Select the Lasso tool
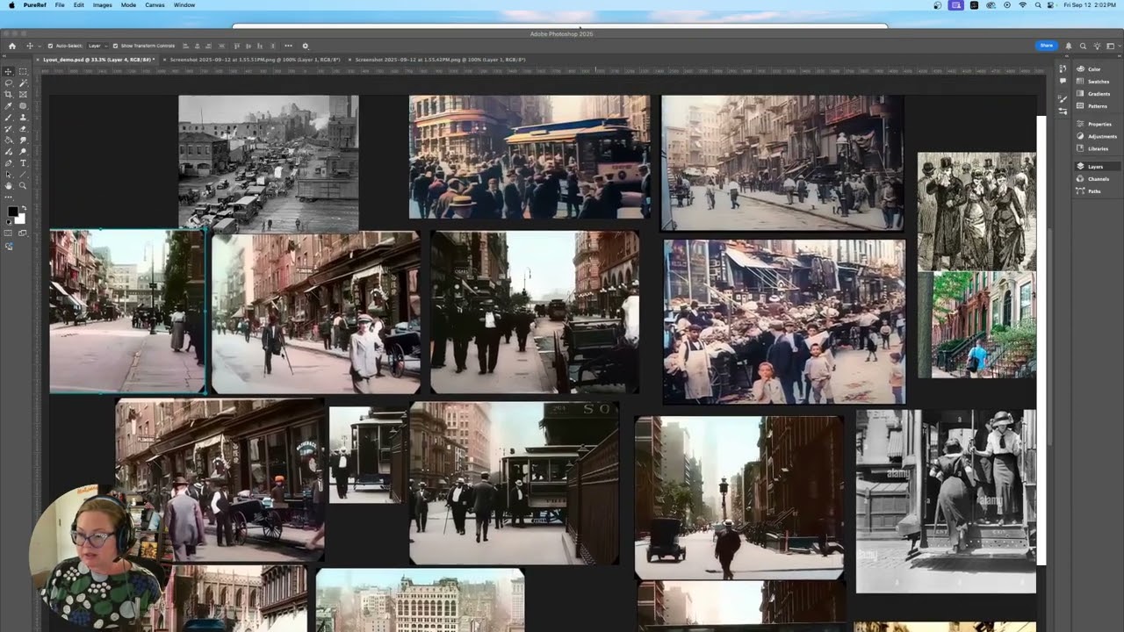The width and height of the screenshot is (1124, 632). tap(8, 83)
